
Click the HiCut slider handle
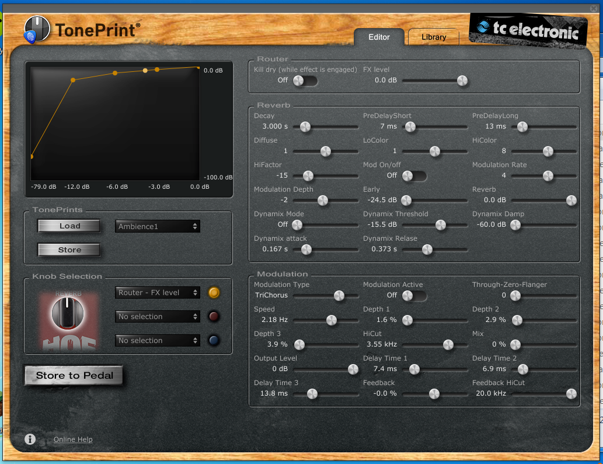448,345
